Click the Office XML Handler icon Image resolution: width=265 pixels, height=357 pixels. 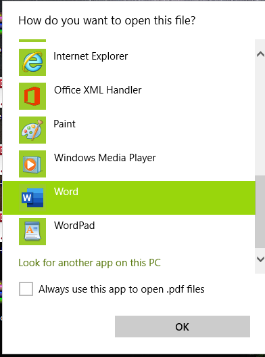pos(32,96)
